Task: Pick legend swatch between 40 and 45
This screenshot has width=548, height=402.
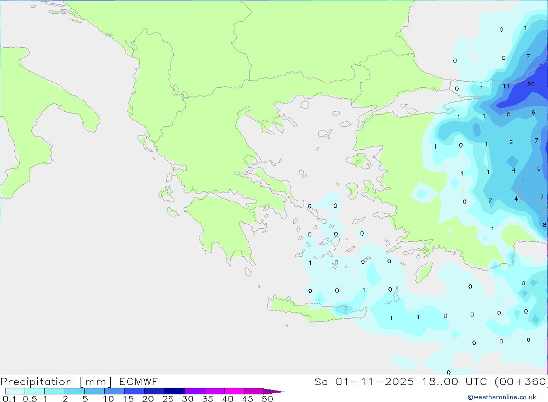Action: [x=234, y=391]
